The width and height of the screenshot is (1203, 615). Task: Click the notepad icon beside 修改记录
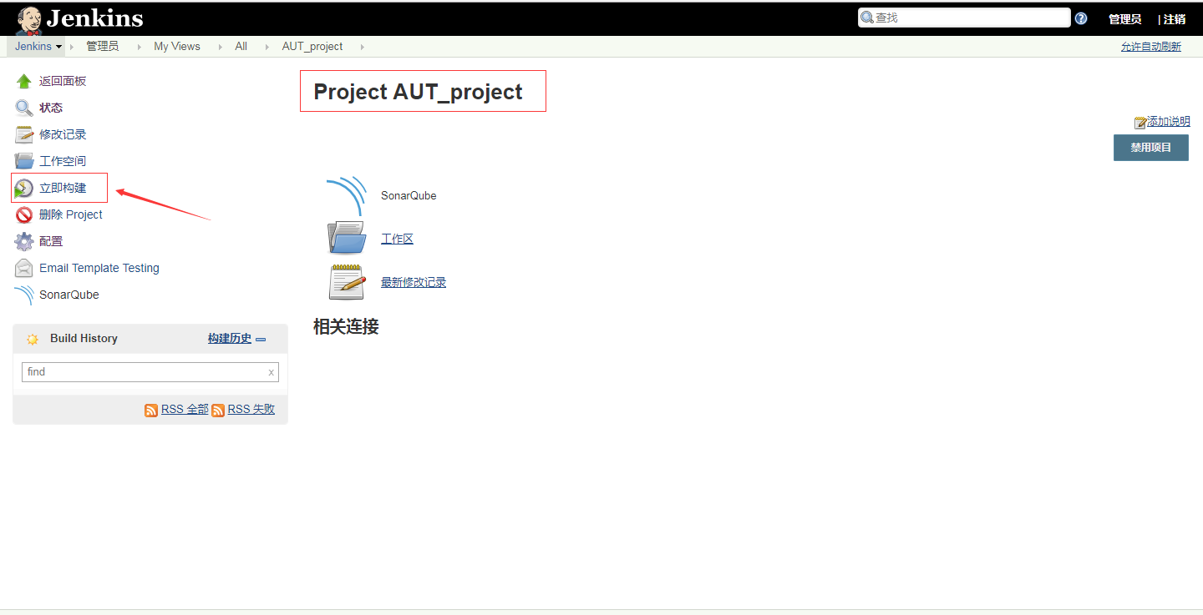coord(24,134)
